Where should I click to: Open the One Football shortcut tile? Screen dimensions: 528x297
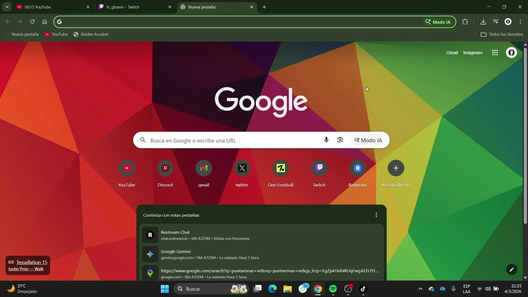pyautogui.click(x=280, y=174)
